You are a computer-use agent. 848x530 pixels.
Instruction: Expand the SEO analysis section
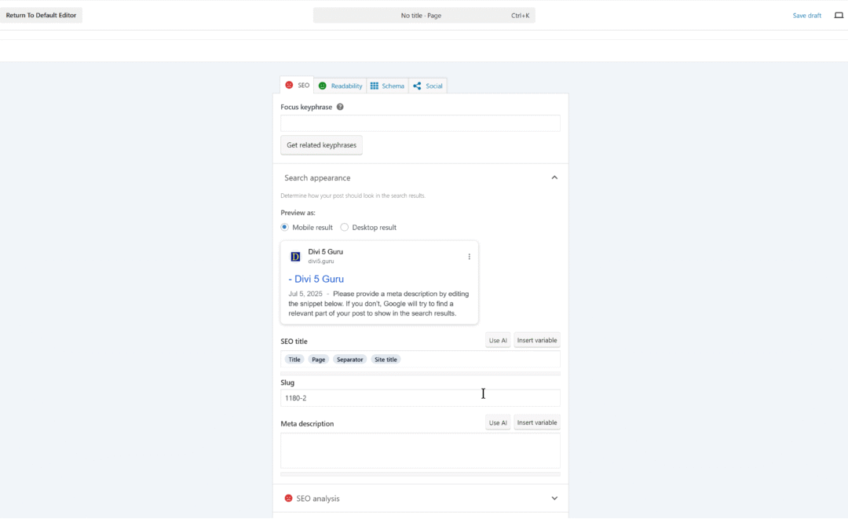(x=554, y=498)
